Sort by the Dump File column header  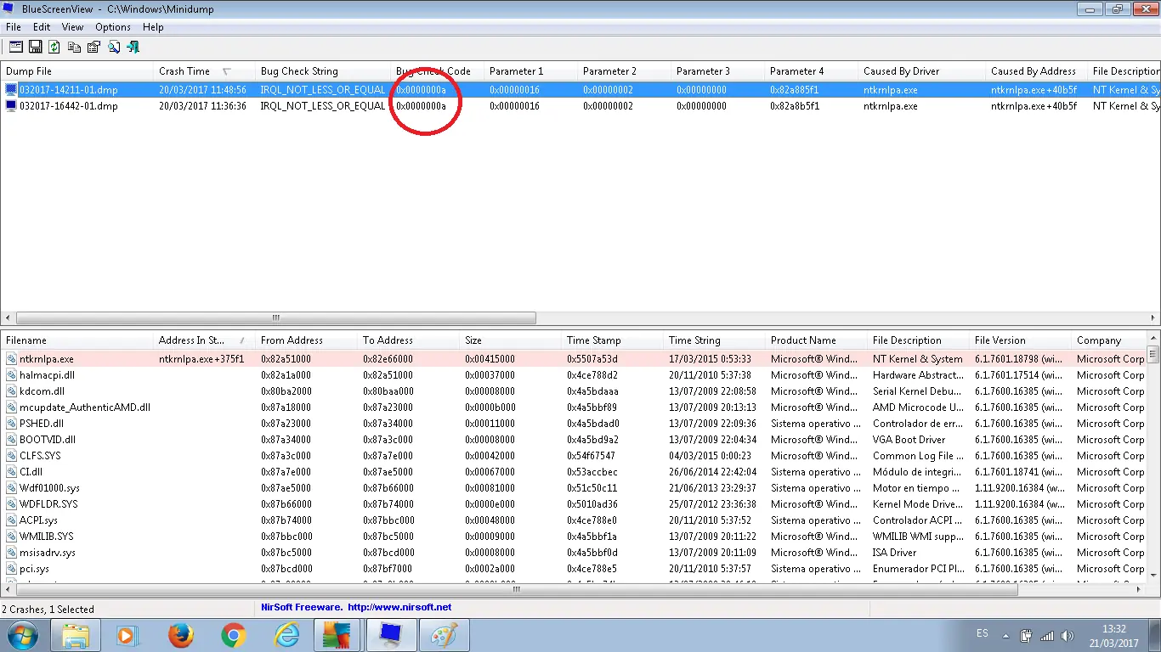[76, 71]
